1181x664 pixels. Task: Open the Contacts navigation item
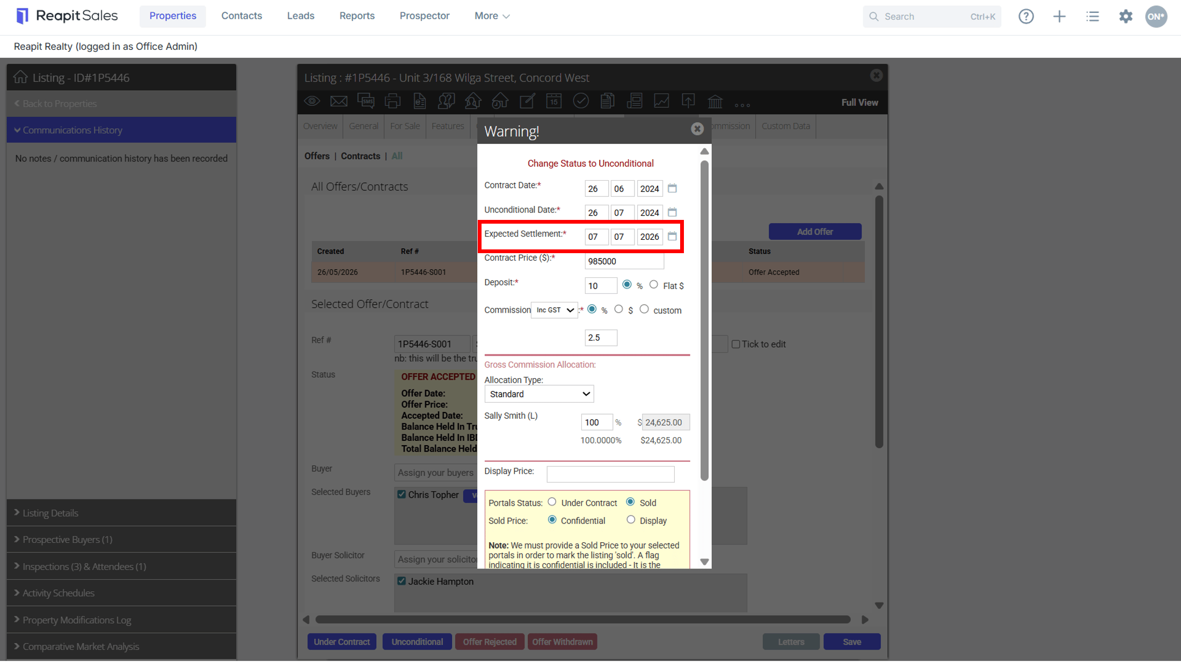[x=242, y=16]
